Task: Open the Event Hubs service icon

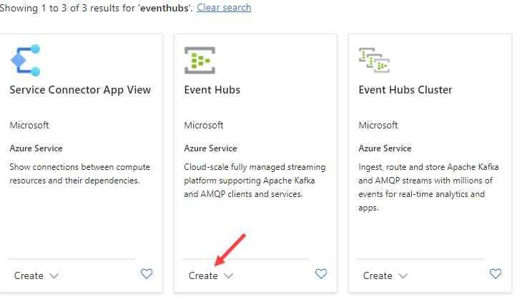Action: click(200, 60)
